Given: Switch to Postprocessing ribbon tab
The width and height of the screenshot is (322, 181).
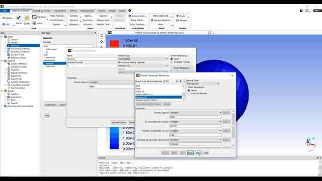Looking at the screenshot, I should (87, 11).
